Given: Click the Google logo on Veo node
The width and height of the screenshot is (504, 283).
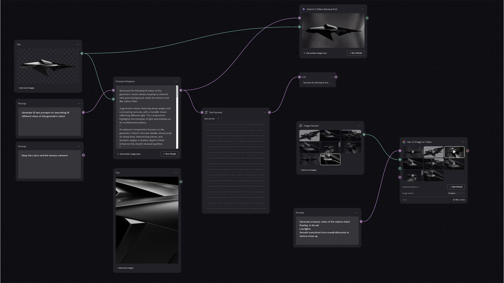Looking at the screenshot, I should point(404,142).
